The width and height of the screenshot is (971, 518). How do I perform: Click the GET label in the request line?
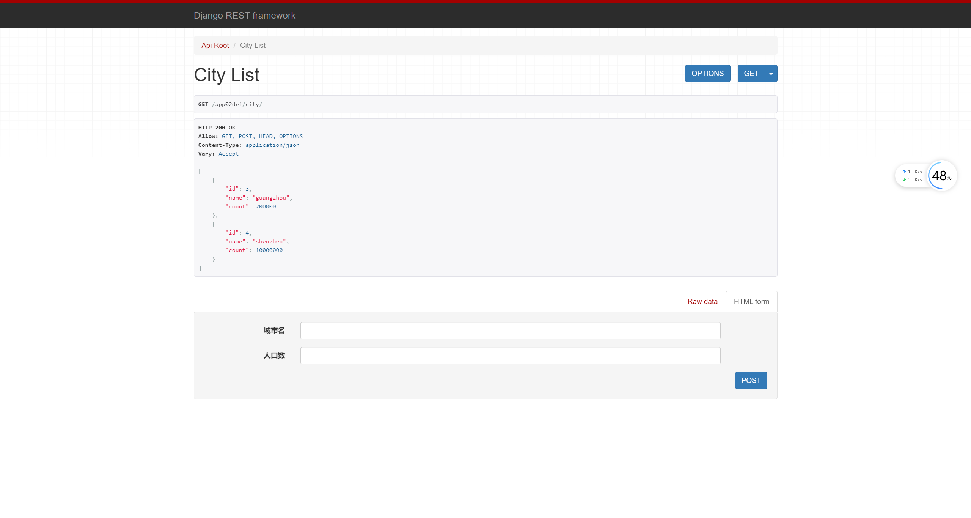(x=203, y=104)
